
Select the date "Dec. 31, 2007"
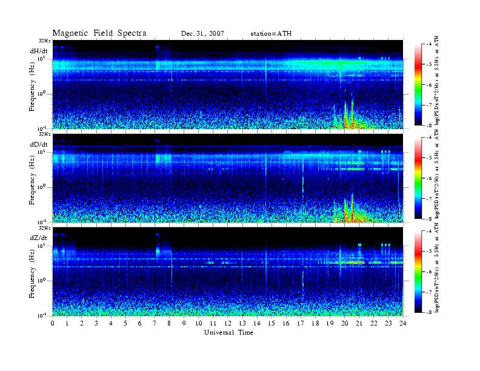tap(202, 34)
